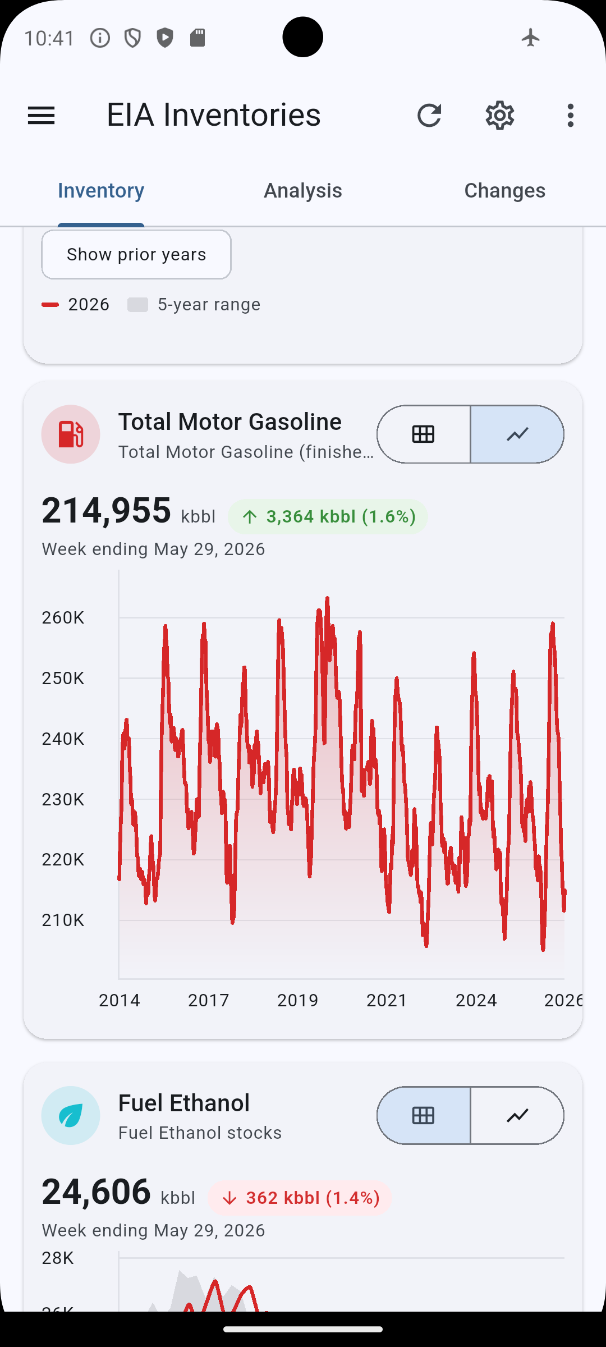Tap the 214,955 inventory value
The image size is (606, 1347).
(x=106, y=510)
